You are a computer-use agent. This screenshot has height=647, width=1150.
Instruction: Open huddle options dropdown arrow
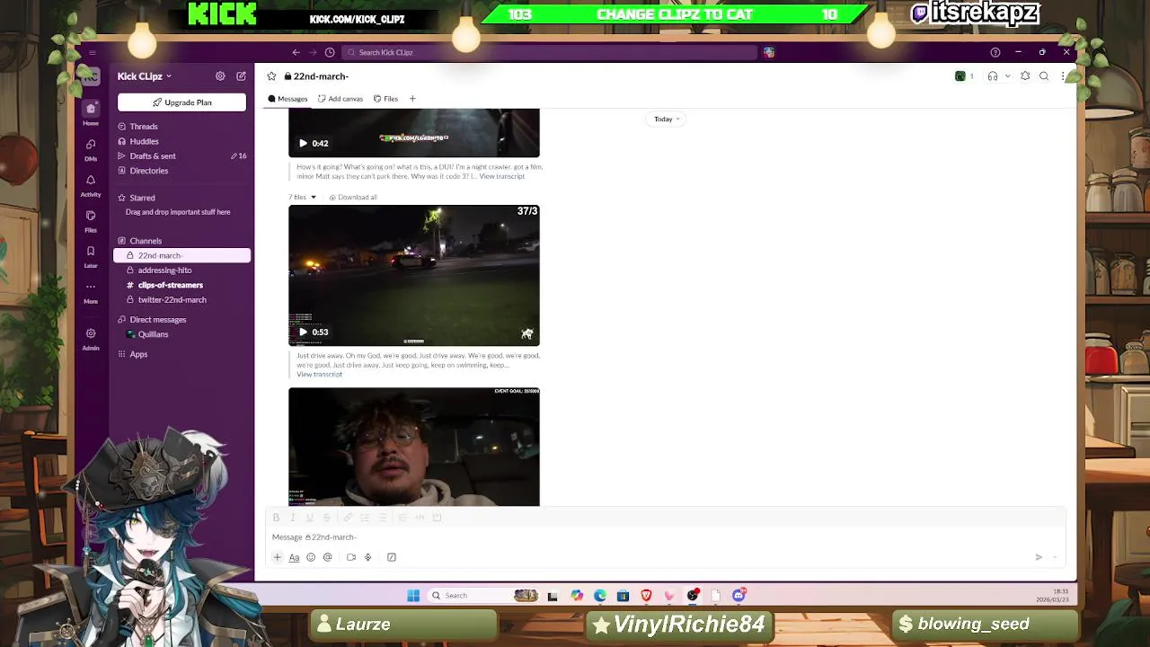pyautogui.click(x=1007, y=76)
